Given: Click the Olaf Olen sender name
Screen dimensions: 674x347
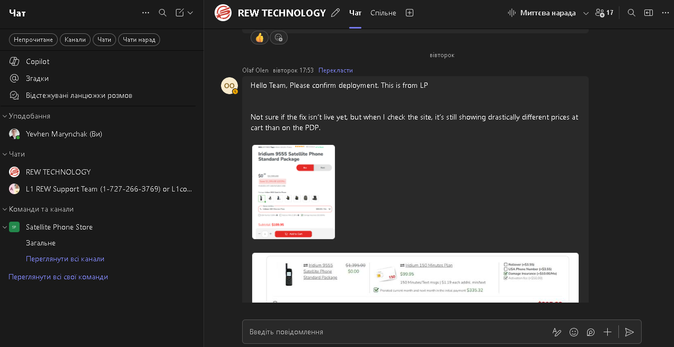Looking at the screenshot, I should [x=255, y=70].
